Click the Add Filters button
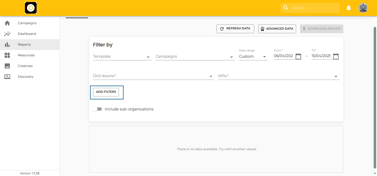The width and height of the screenshot is (377, 176). coord(106,92)
